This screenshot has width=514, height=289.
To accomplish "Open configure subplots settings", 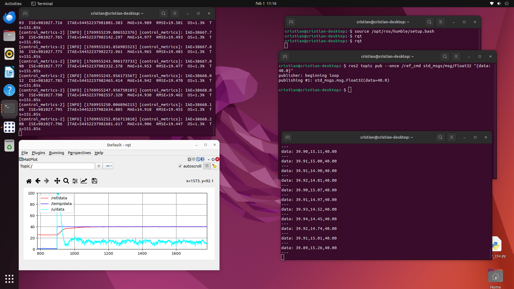I will (x=75, y=181).
